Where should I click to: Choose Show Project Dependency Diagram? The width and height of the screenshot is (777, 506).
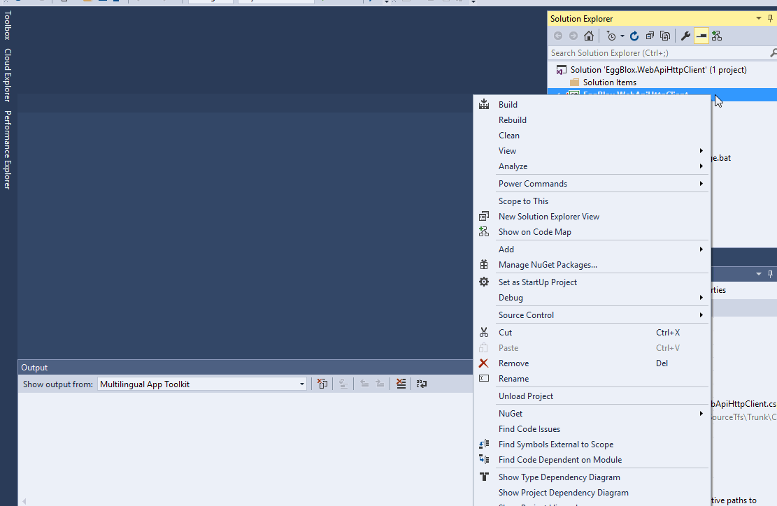(x=592, y=492)
